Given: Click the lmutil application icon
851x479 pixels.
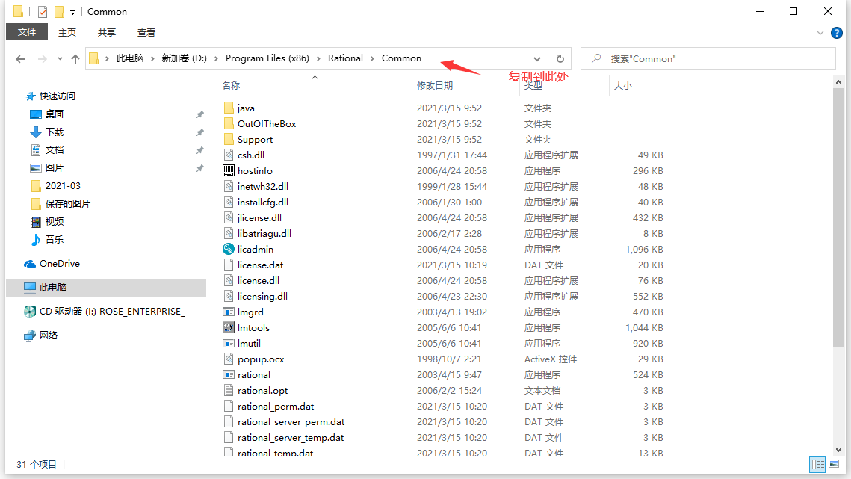Looking at the screenshot, I should [x=229, y=343].
